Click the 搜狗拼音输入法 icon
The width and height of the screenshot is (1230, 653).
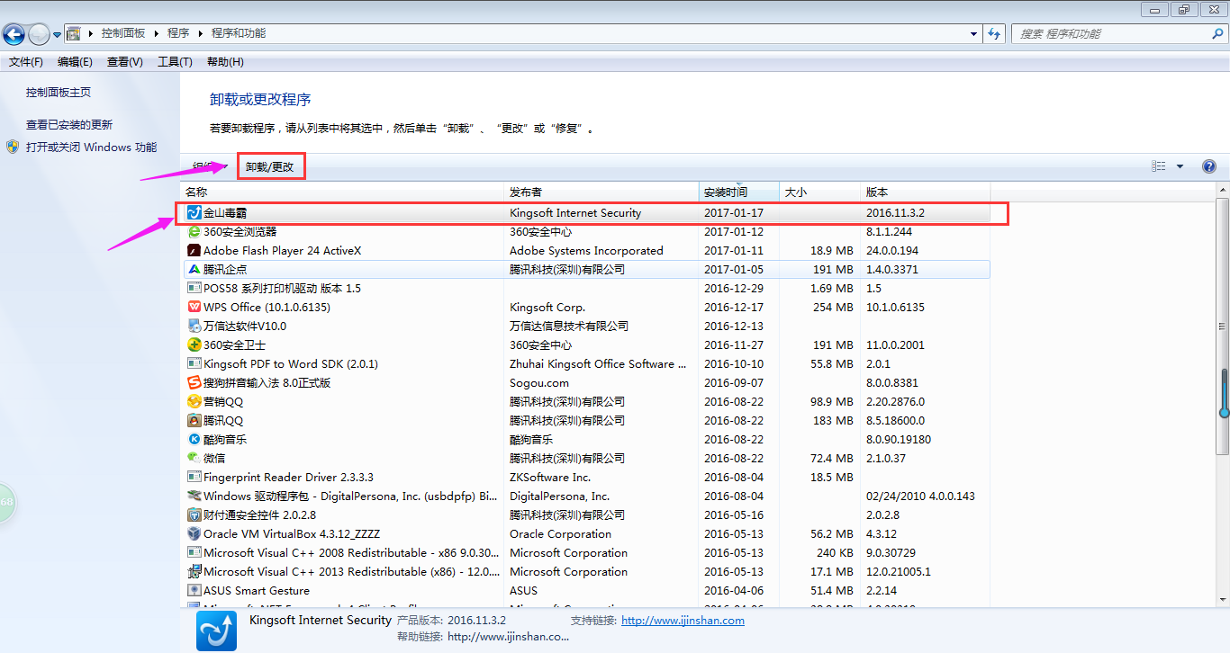pyautogui.click(x=194, y=383)
